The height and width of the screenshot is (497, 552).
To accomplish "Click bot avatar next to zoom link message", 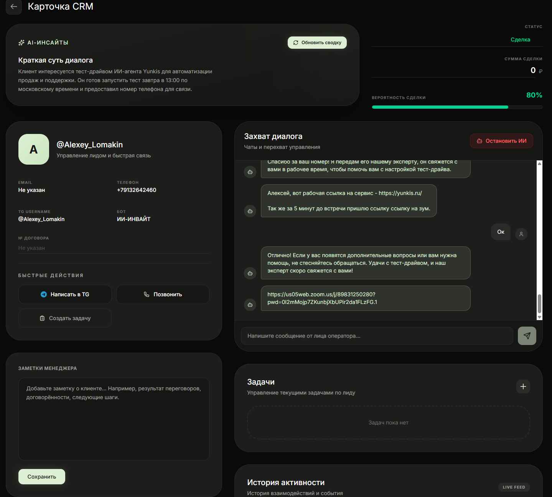I will tap(250, 305).
